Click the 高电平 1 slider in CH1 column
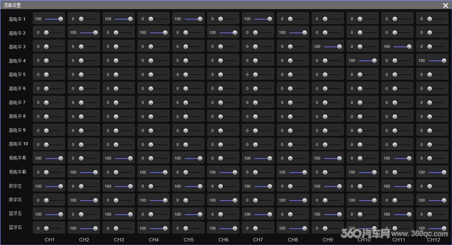This screenshot has height=245, width=452. click(54, 19)
